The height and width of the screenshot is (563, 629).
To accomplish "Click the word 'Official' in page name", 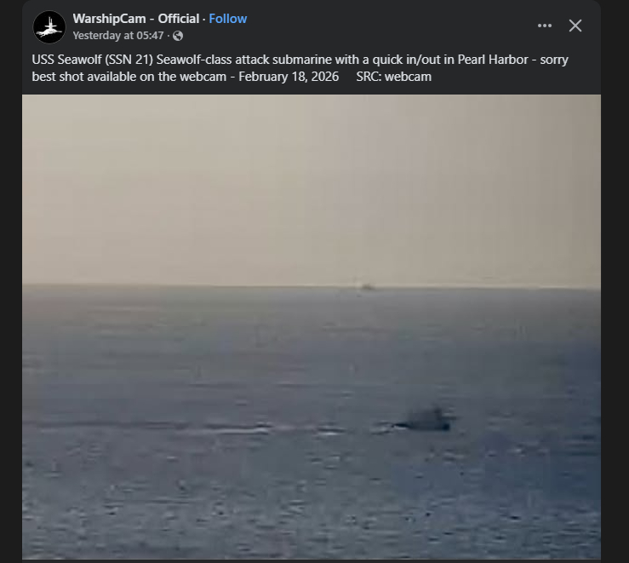I will 179,19.
